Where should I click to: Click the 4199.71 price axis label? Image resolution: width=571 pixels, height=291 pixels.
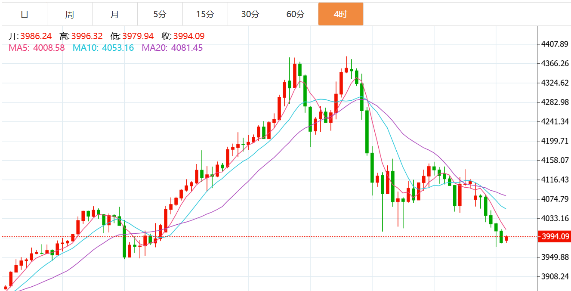[554, 141]
